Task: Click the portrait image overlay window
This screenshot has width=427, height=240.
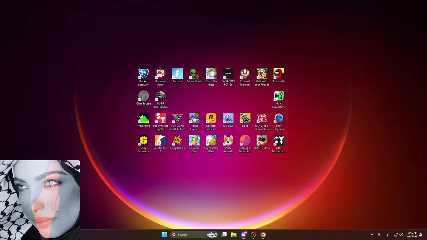Action: (x=40, y=200)
